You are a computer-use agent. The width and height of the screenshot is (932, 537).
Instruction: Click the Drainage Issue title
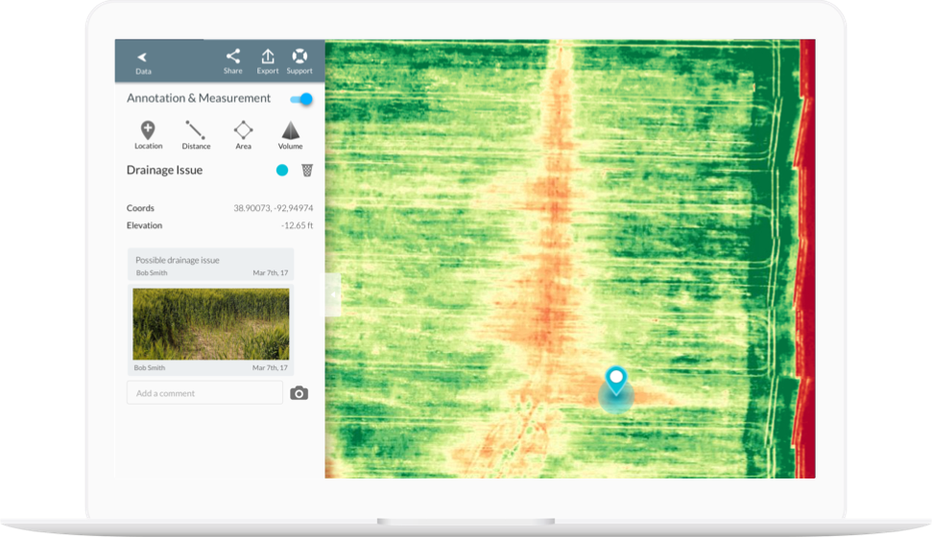coord(165,171)
